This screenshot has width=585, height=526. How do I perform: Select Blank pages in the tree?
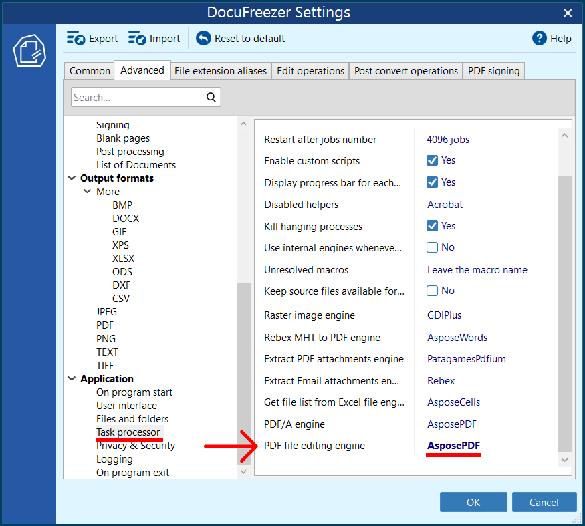[123, 138]
